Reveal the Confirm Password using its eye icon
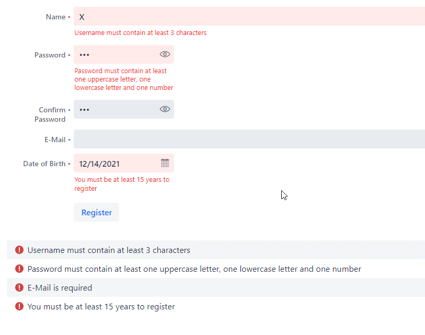This screenshot has width=425, height=335. pyautogui.click(x=165, y=109)
